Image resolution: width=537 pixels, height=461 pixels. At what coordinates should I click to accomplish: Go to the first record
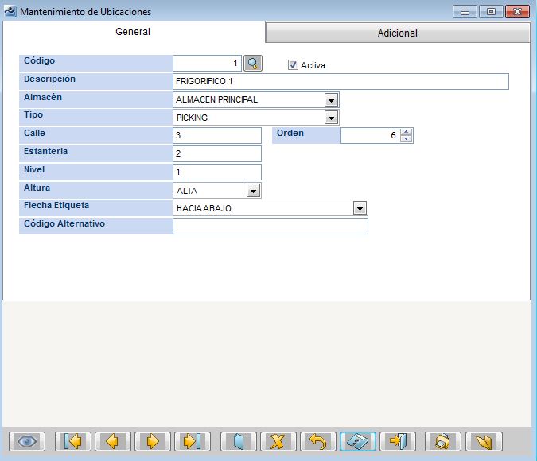coord(73,441)
